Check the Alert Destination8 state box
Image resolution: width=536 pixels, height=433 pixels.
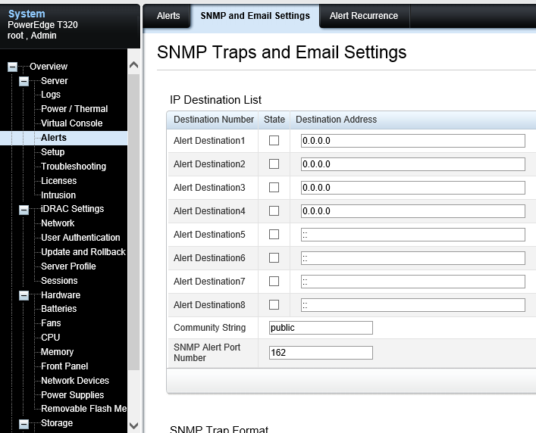point(274,304)
